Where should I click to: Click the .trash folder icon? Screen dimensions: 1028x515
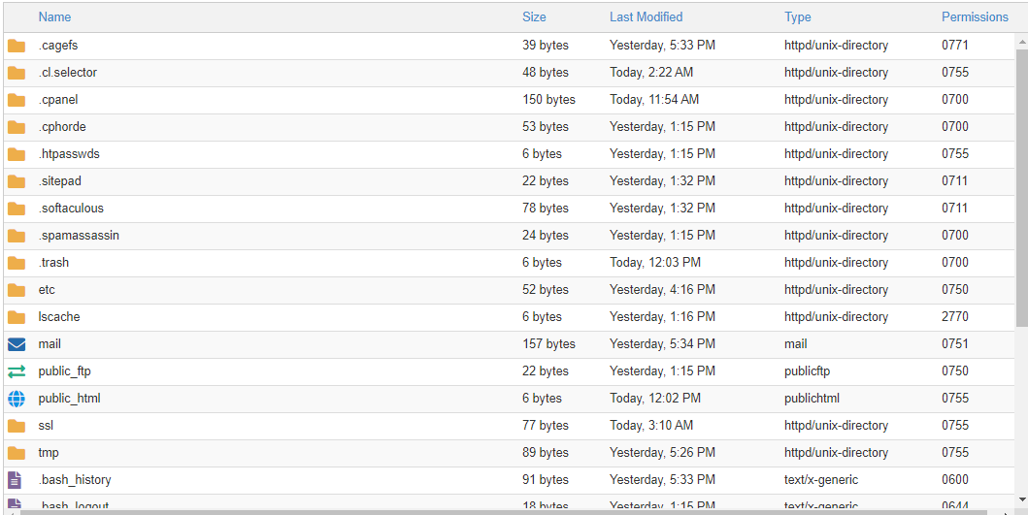pos(17,263)
